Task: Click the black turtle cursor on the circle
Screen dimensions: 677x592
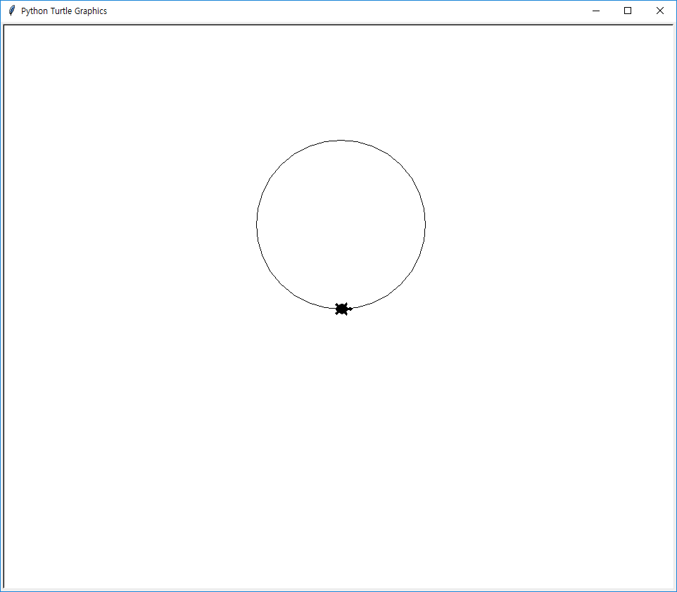Action: pyautogui.click(x=343, y=309)
